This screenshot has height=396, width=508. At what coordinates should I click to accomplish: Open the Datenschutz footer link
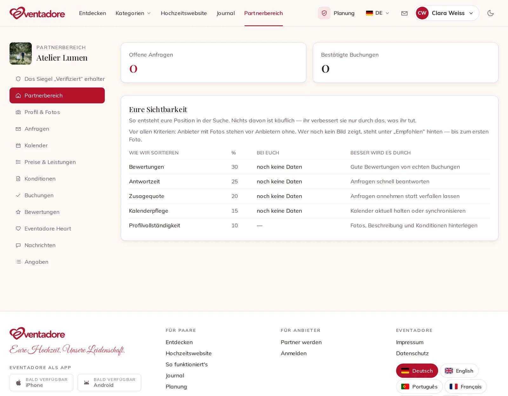tap(412, 353)
